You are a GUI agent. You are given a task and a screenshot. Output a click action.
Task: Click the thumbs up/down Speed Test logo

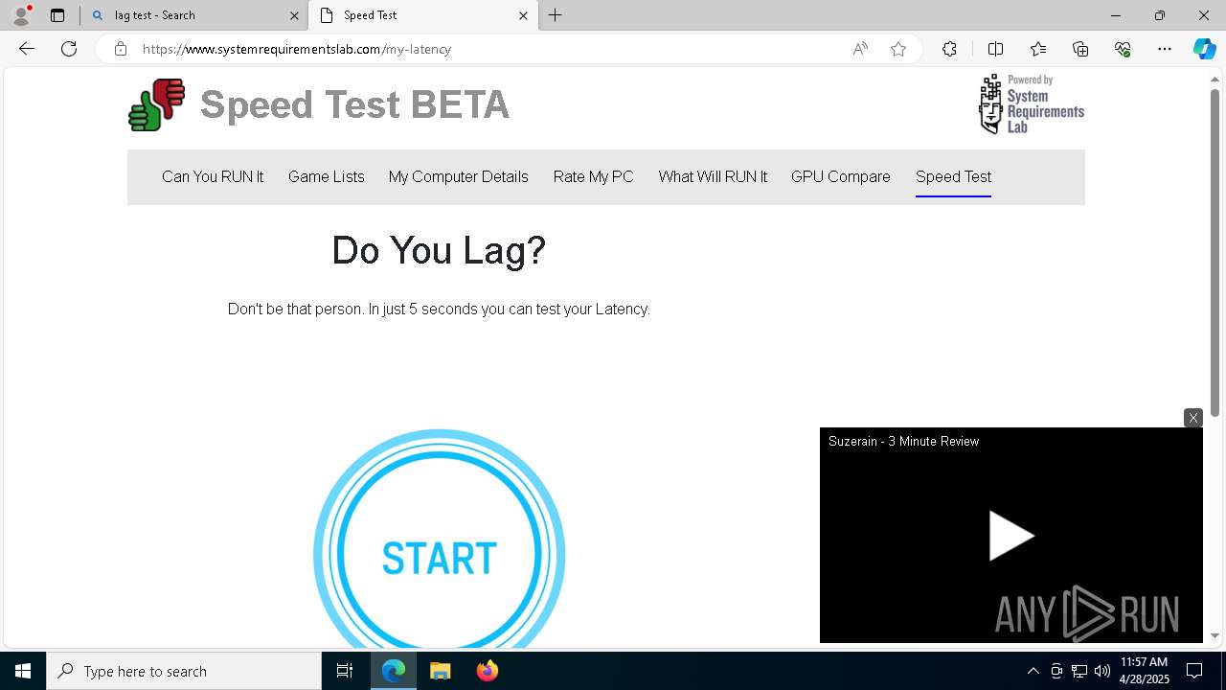pos(156,104)
